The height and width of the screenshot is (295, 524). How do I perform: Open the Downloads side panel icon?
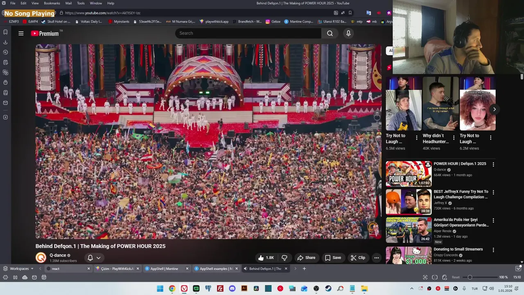pyautogui.click(x=5, y=42)
